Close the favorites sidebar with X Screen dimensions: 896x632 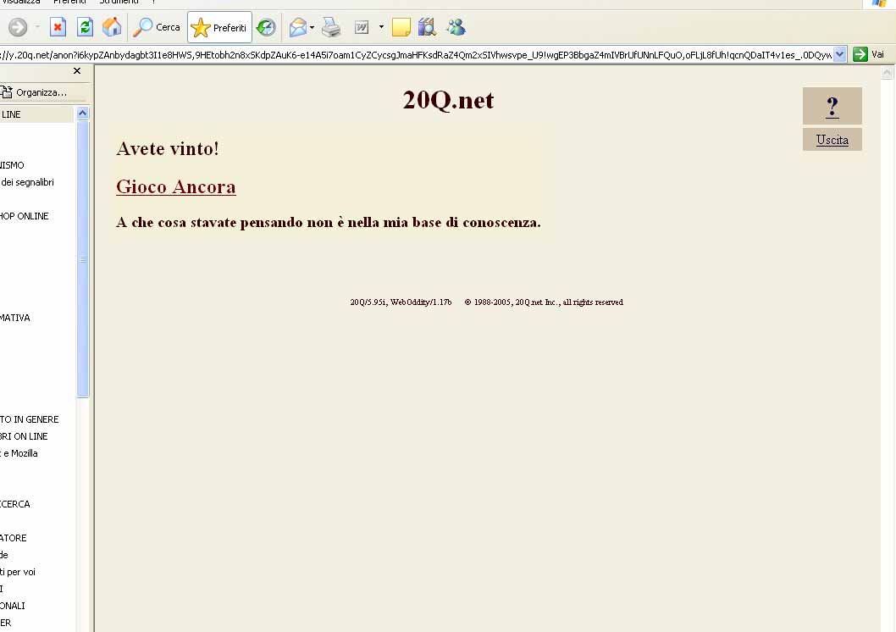(x=77, y=71)
